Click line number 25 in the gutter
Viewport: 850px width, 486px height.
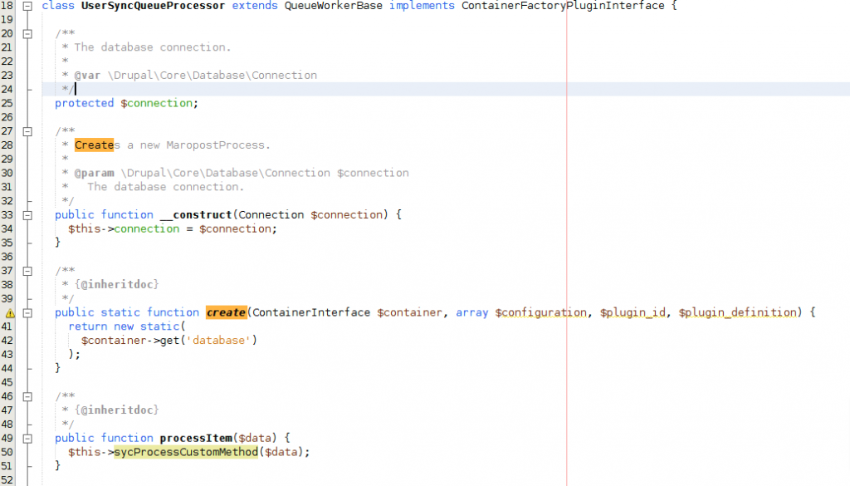pyautogui.click(x=8, y=104)
